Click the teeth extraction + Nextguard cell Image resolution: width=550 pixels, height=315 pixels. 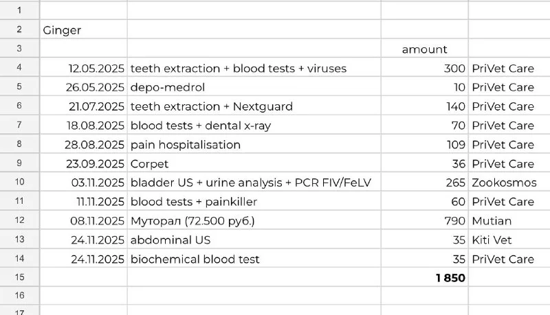click(x=212, y=106)
